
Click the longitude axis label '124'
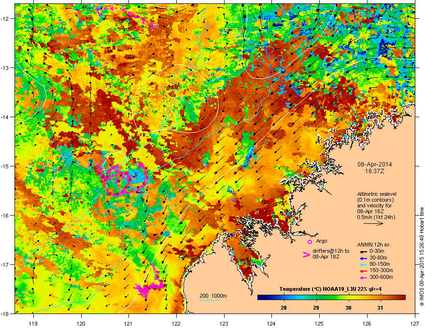coord(271,323)
